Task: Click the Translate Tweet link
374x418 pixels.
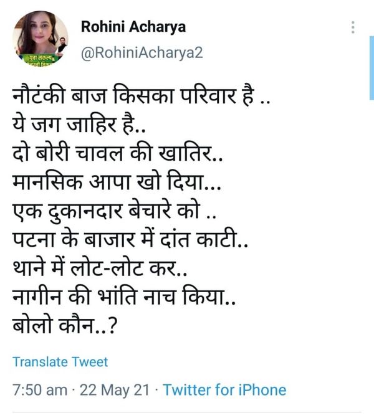Action: [x=60, y=362]
